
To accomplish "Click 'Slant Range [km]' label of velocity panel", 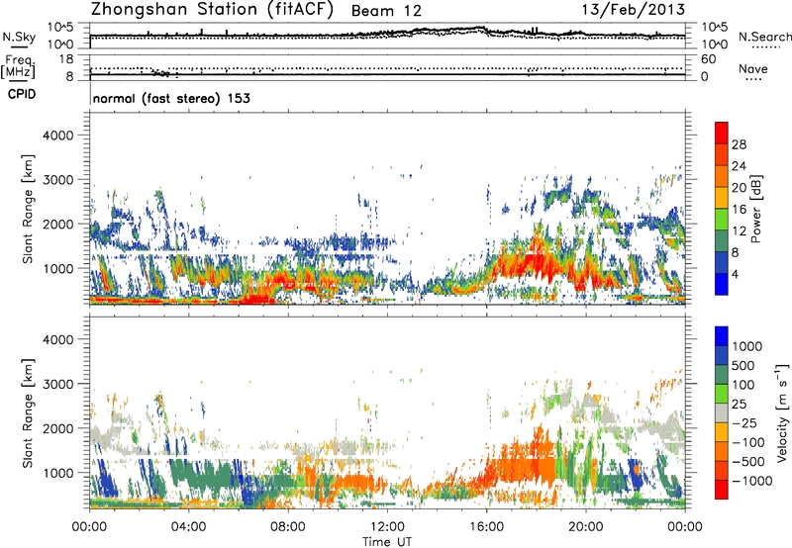I will coord(28,413).
